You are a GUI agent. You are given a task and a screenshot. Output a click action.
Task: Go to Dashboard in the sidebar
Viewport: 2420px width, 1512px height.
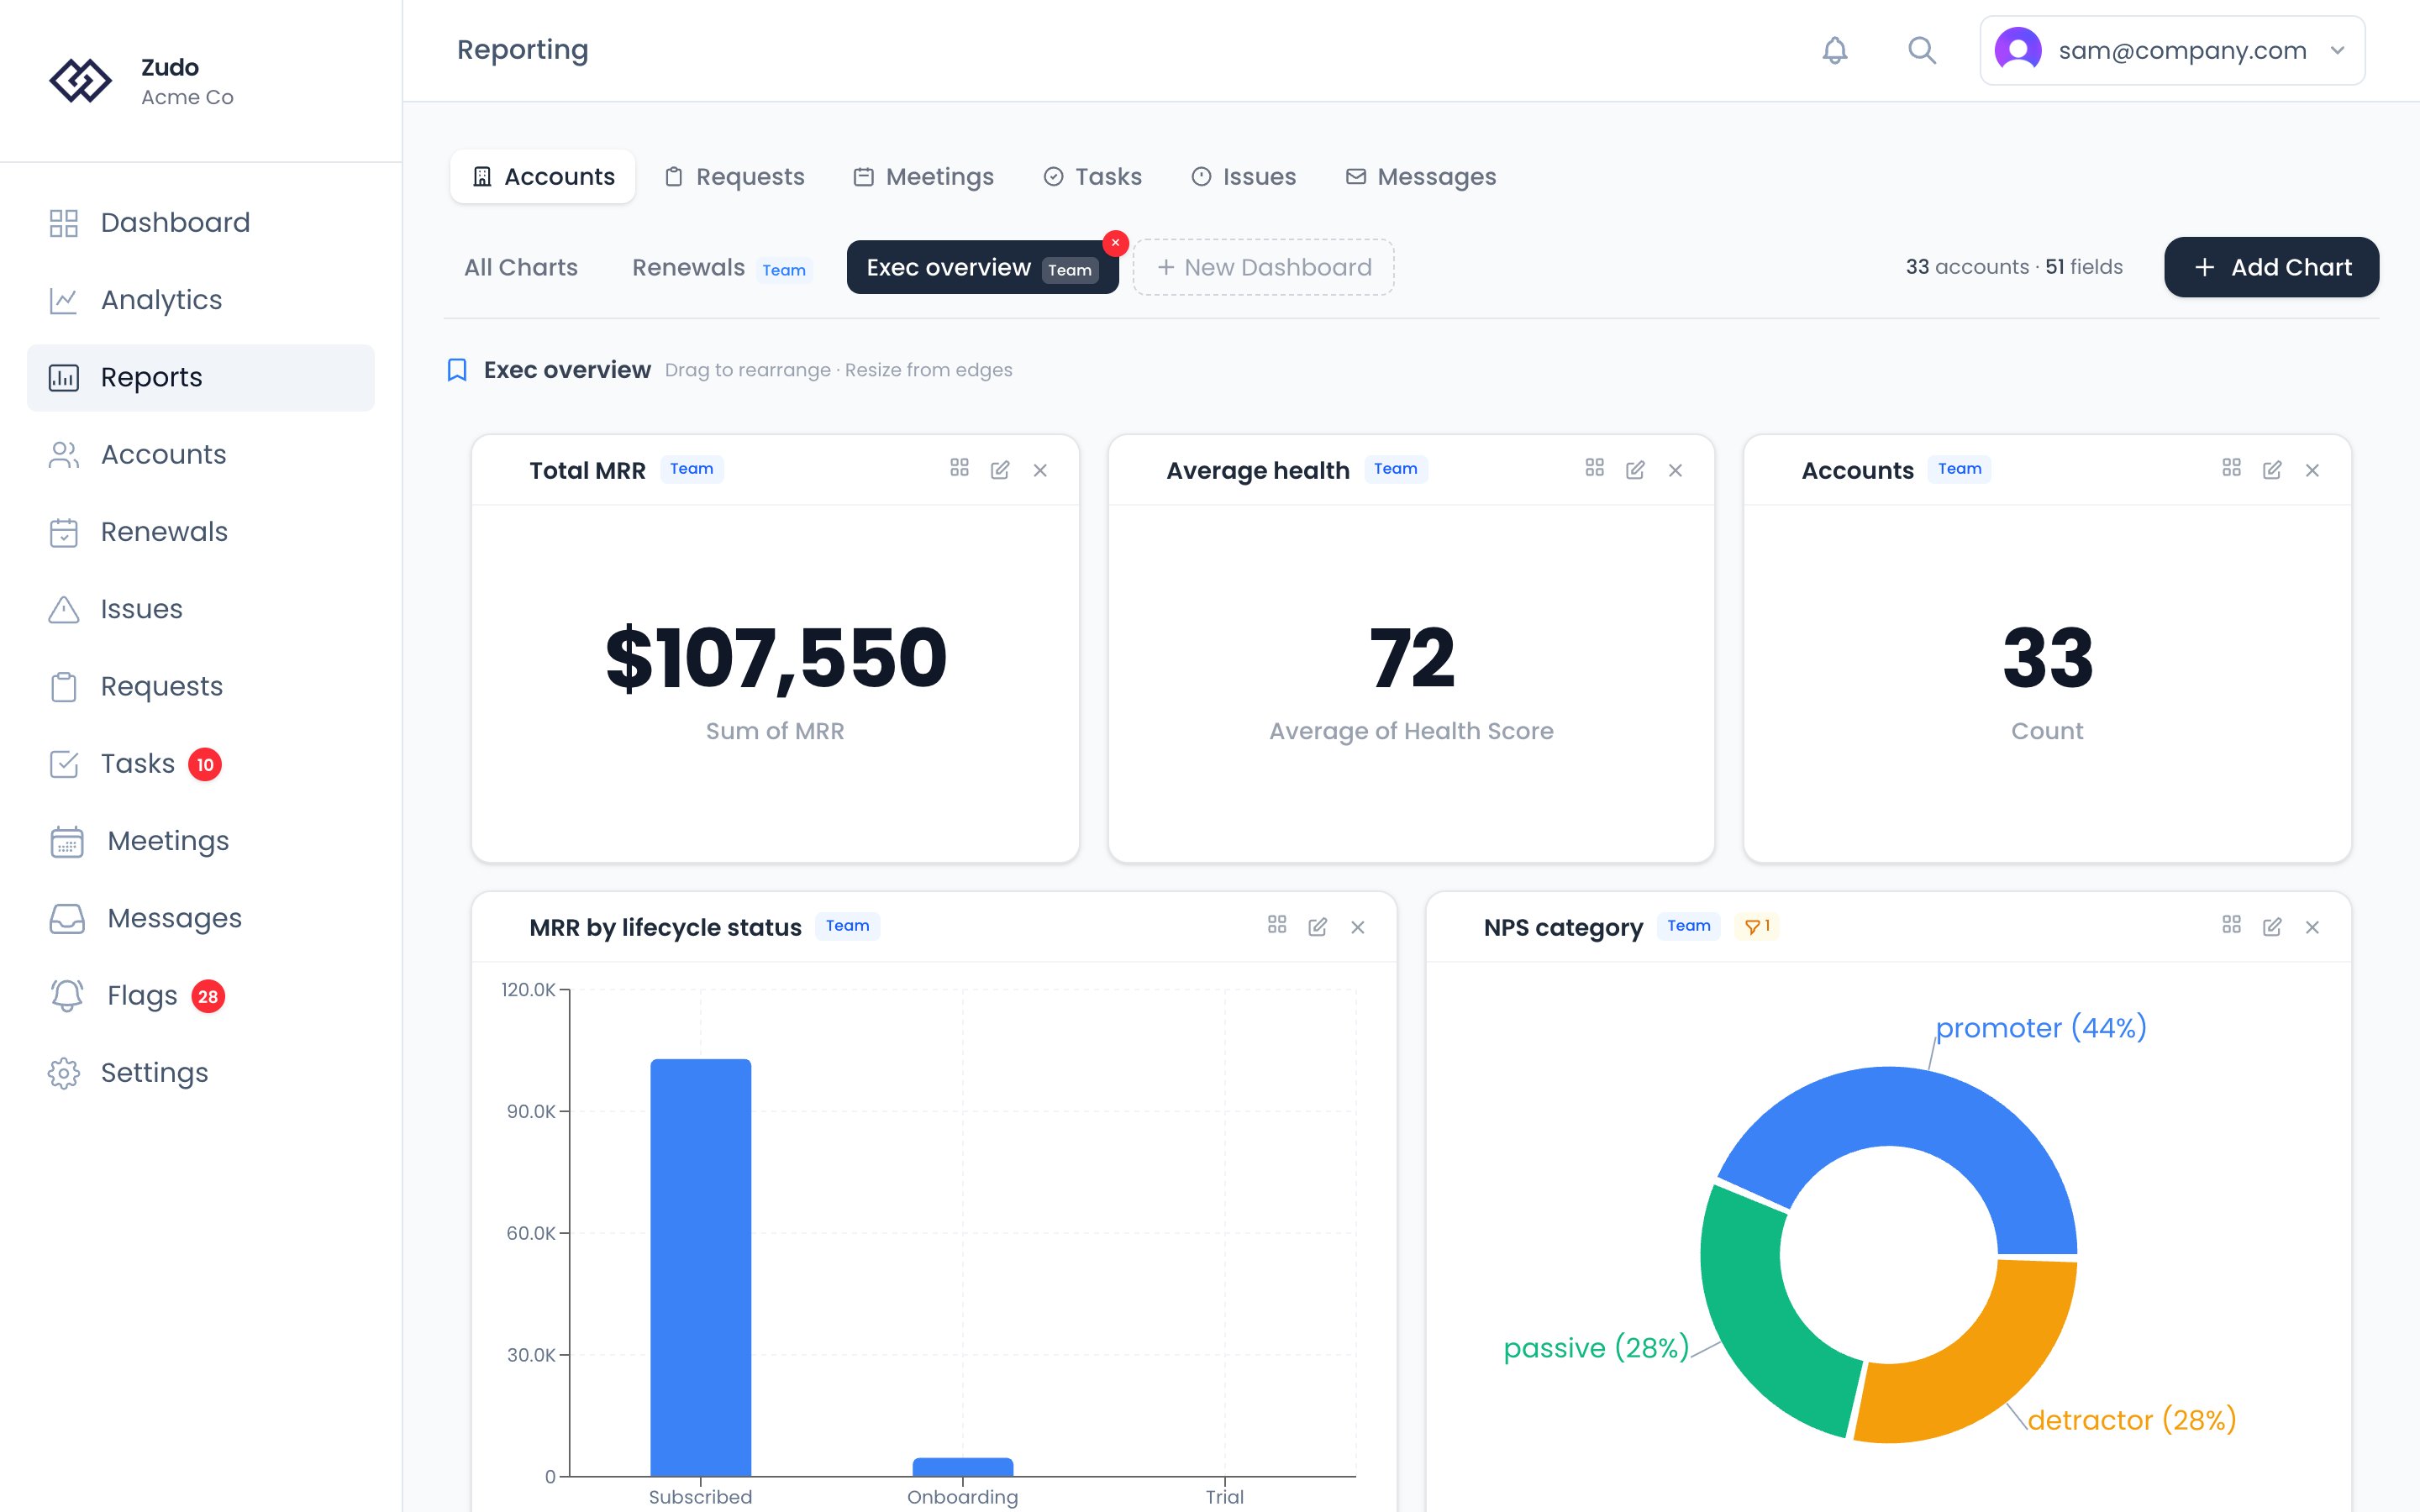(x=201, y=222)
